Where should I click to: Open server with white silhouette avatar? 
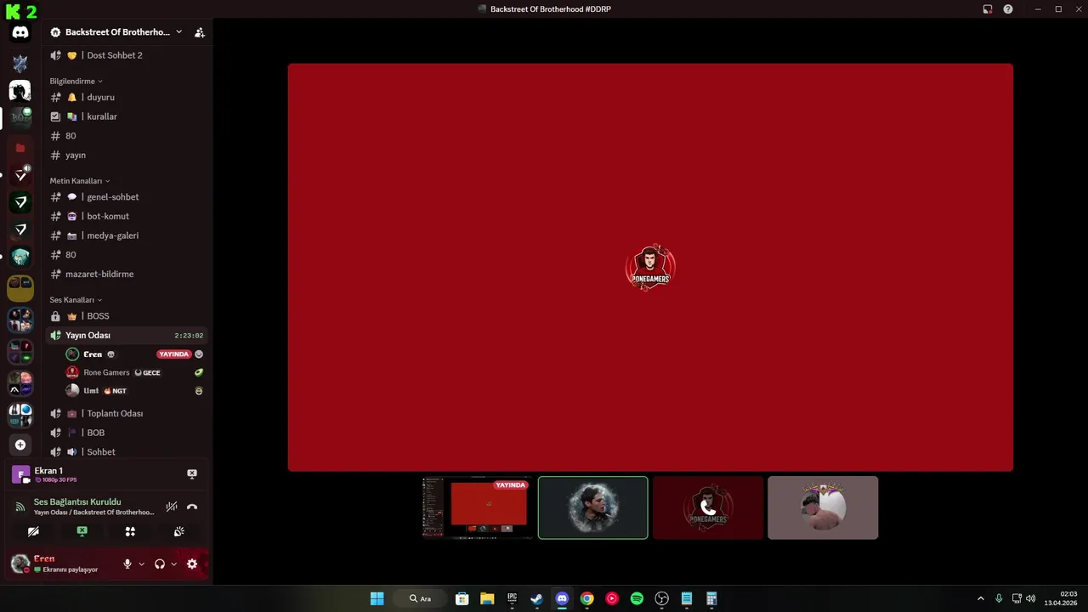20,90
